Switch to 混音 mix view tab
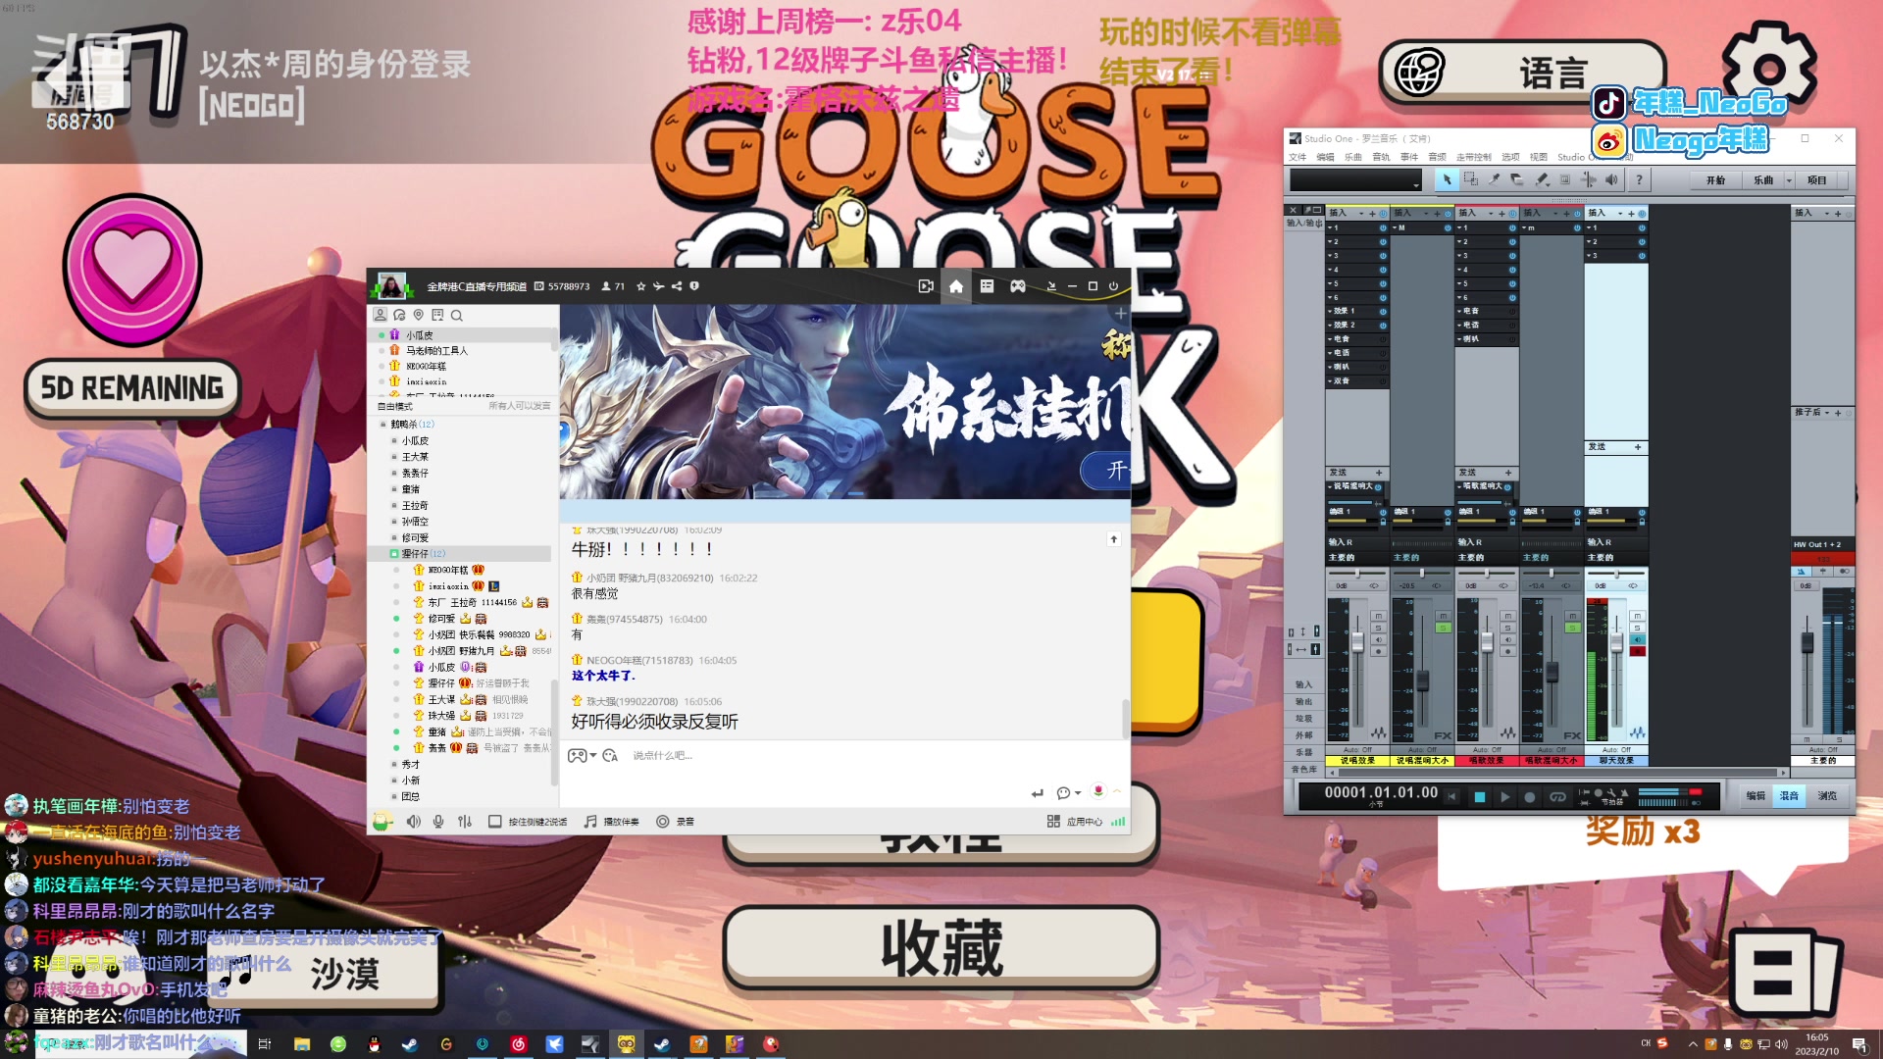 point(1789,796)
